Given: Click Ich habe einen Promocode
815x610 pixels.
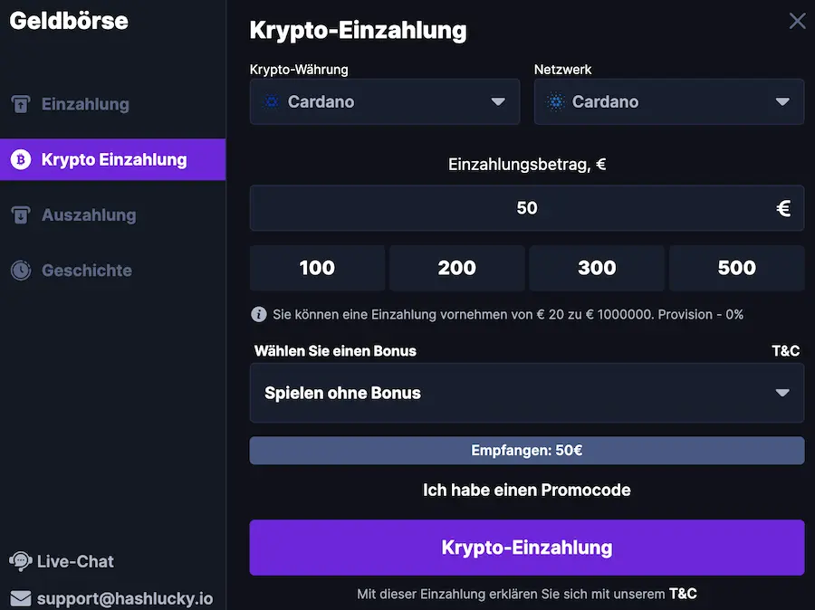Looking at the screenshot, I should (x=526, y=490).
